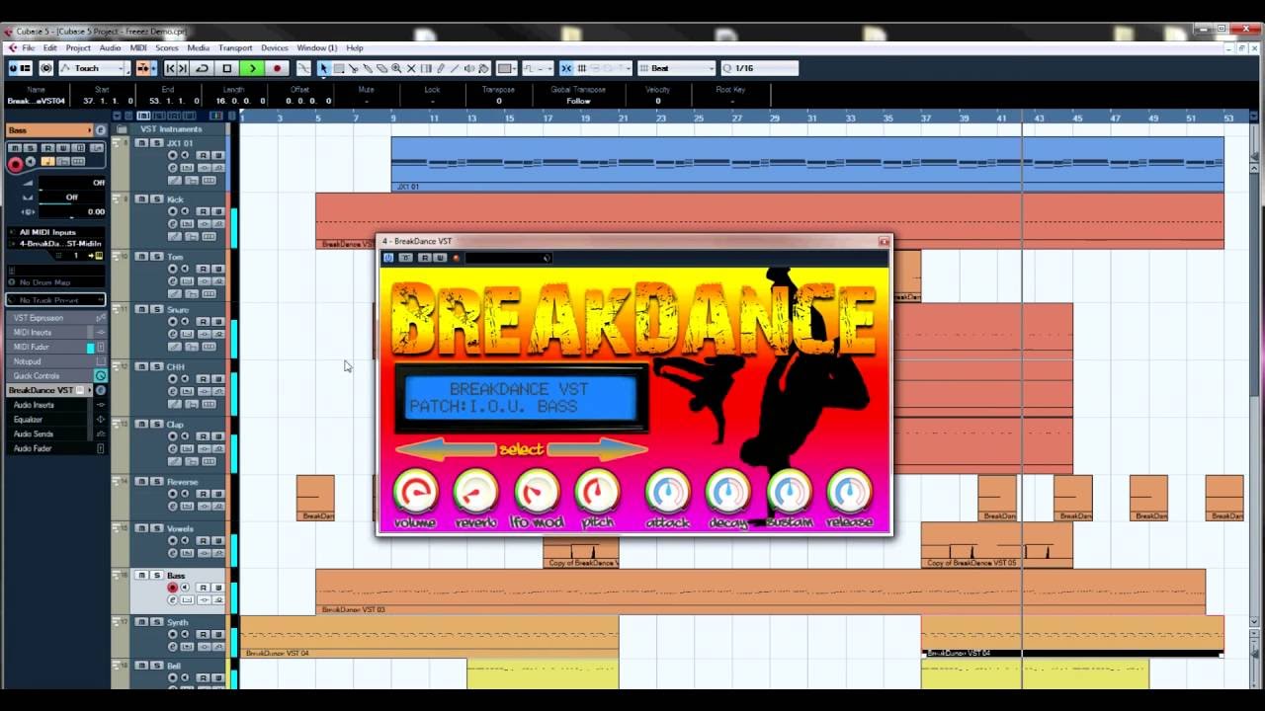Click the BreakDance patch display screen
This screenshot has height=711, width=1265.
click(x=522, y=398)
